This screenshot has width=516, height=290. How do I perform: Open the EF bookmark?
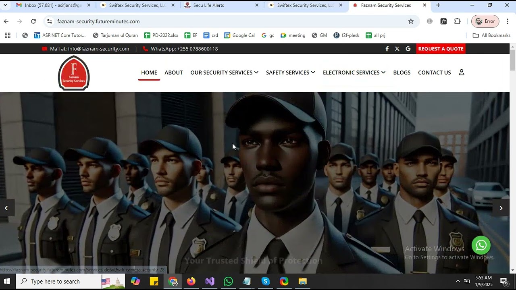coord(191,35)
